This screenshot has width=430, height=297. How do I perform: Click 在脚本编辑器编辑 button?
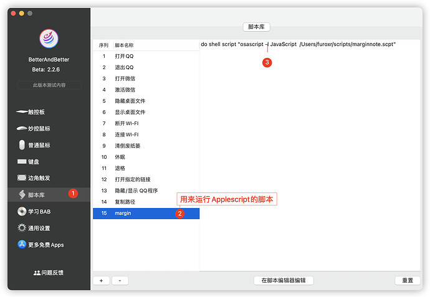(x=284, y=281)
